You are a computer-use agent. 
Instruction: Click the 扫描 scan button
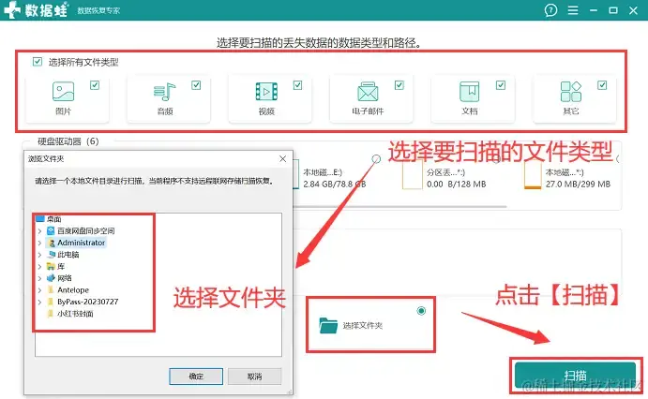click(575, 375)
